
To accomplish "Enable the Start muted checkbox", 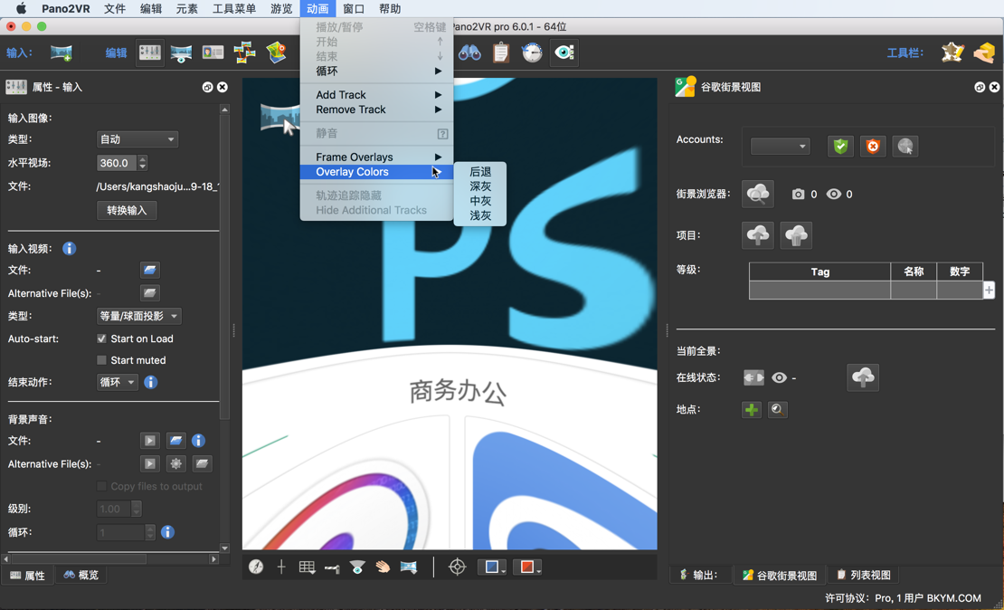I will point(102,359).
